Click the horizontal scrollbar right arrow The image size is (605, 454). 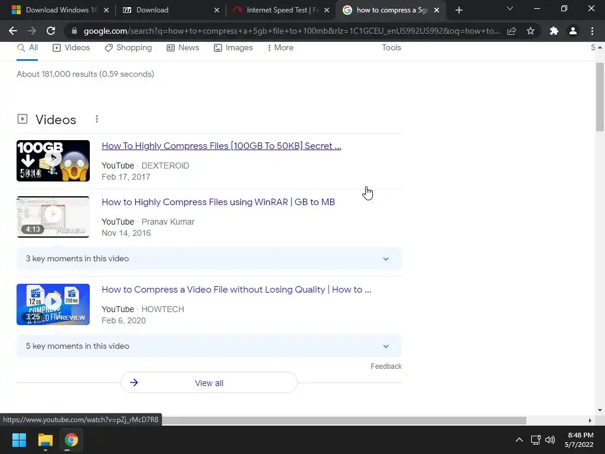coord(590,420)
